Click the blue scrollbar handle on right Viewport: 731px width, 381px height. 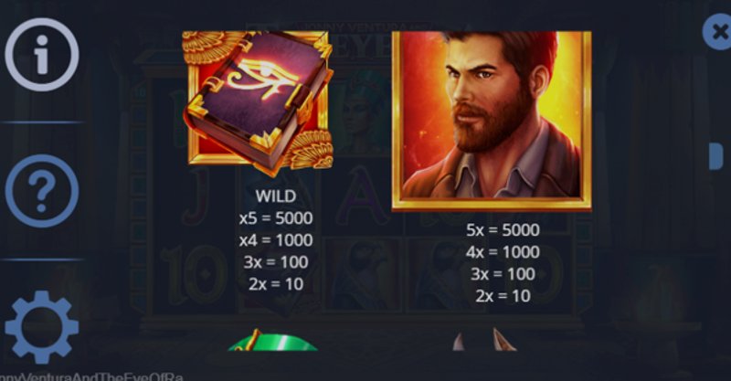[715, 156]
